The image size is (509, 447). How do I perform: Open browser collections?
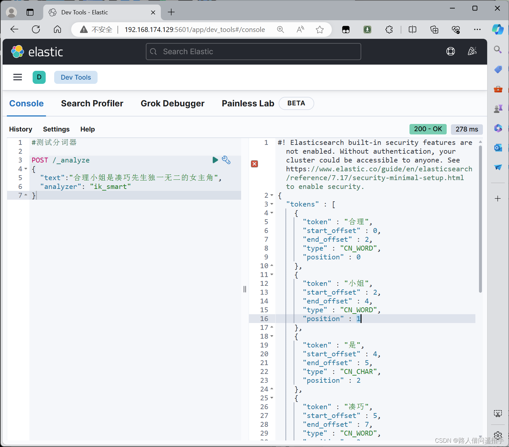pyautogui.click(x=434, y=30)
